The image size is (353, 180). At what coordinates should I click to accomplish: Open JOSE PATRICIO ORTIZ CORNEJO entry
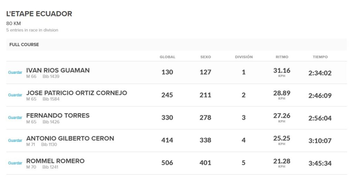coord(77,93)
